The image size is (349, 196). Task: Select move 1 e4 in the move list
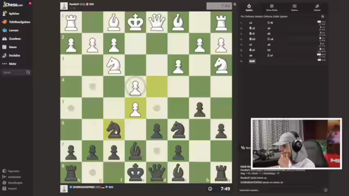point(251,23)
